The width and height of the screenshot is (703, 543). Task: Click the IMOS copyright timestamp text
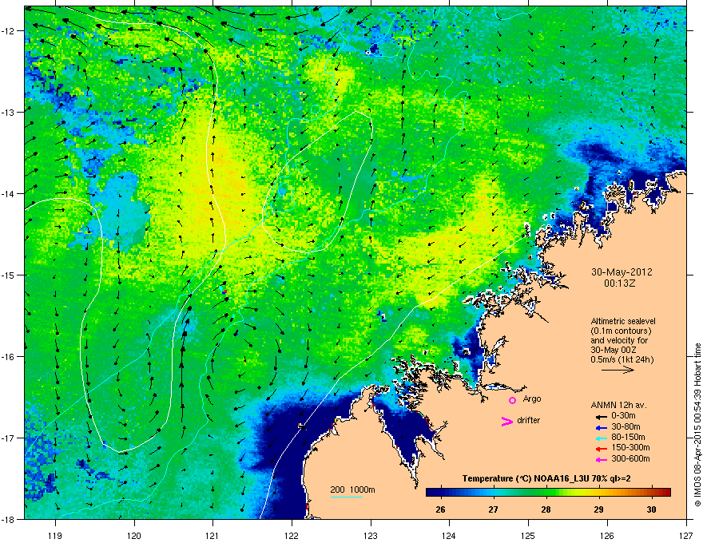pyautogui.click(x=697, y=425)
